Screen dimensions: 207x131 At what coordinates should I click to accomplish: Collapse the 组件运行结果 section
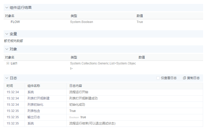tap(7, 8)
